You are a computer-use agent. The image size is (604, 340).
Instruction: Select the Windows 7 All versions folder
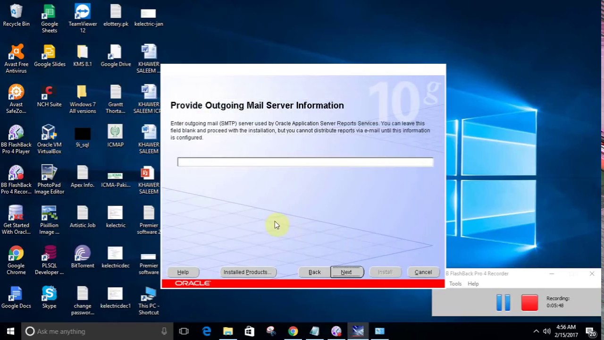click(83, 99)
